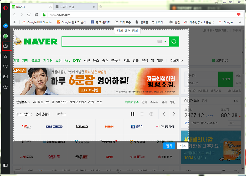The height and width of the screenshot is (176, 246).
Task: Click the 전체 화면 캡처 button
Action: (x=127, y=31)
